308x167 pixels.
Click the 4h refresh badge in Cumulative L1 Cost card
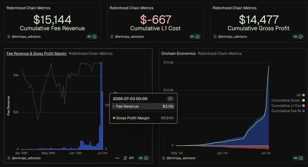pos(195,37)
